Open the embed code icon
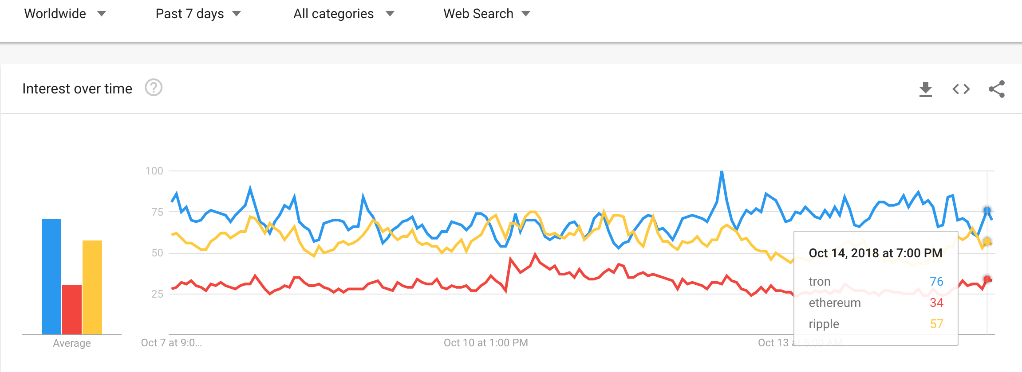The image size is (1022, 372). click(x=961, y=89)
